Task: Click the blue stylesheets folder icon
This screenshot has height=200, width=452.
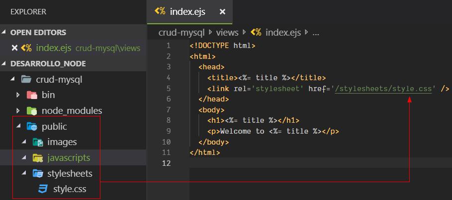Action: [38, 174]
